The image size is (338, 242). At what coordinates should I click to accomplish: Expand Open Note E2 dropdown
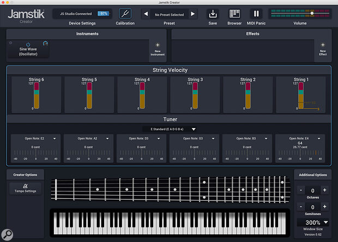[55, 138]
